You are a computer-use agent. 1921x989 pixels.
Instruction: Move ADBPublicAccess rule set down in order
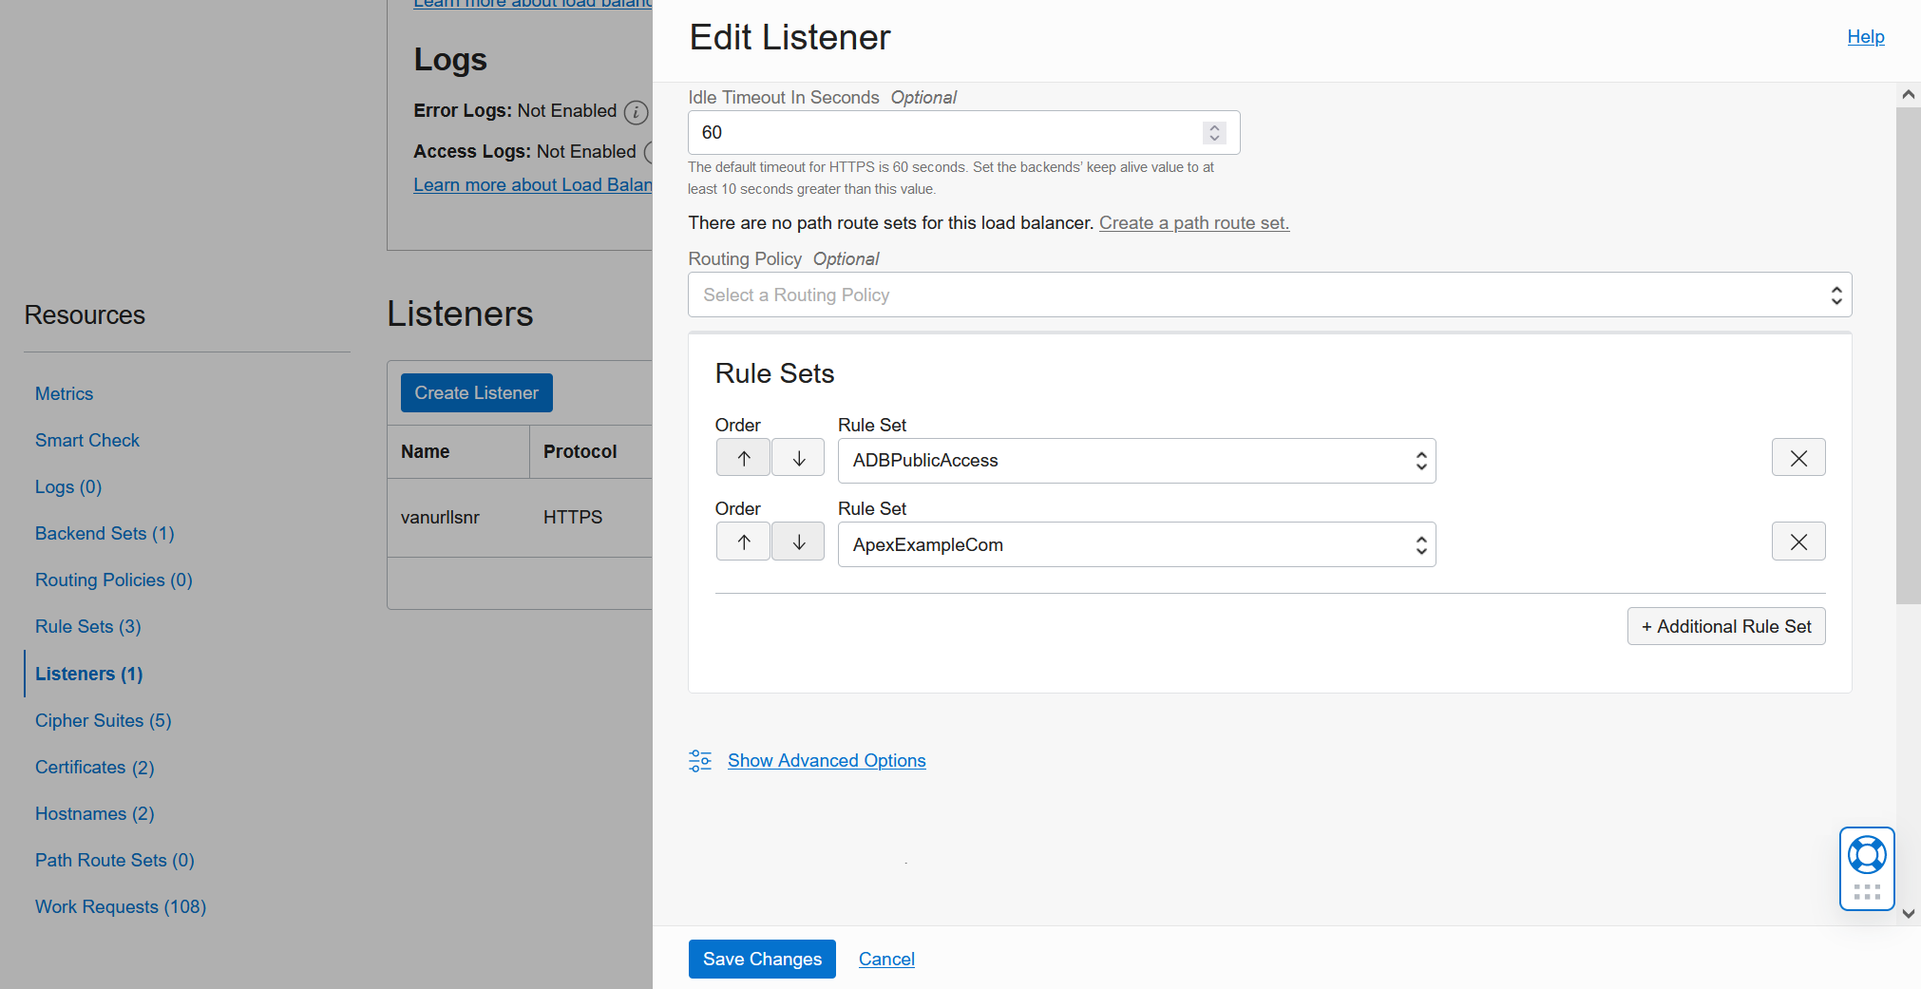(x=798, y=458)
